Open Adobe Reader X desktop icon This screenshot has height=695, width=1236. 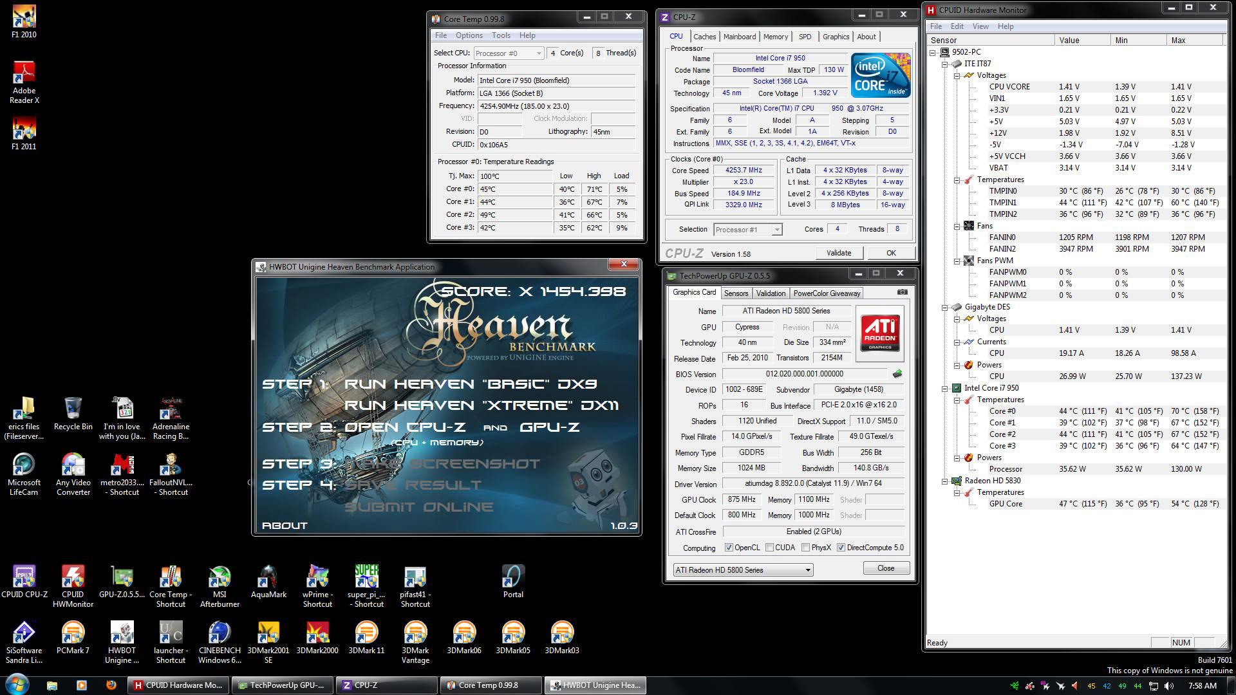[x=24, y=82]
